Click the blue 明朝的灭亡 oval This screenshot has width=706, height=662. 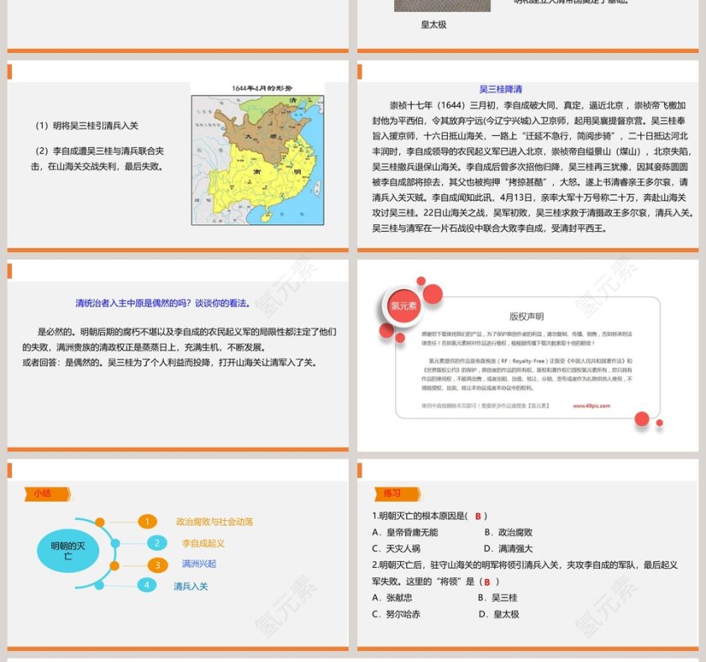click(69, 551)
